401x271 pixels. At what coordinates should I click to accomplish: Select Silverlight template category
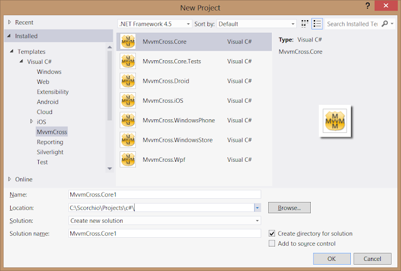[x=50, y=152]
